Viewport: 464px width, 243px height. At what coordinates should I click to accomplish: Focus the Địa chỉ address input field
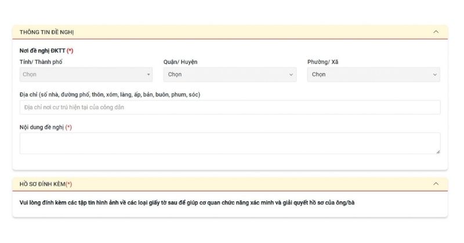230,108
